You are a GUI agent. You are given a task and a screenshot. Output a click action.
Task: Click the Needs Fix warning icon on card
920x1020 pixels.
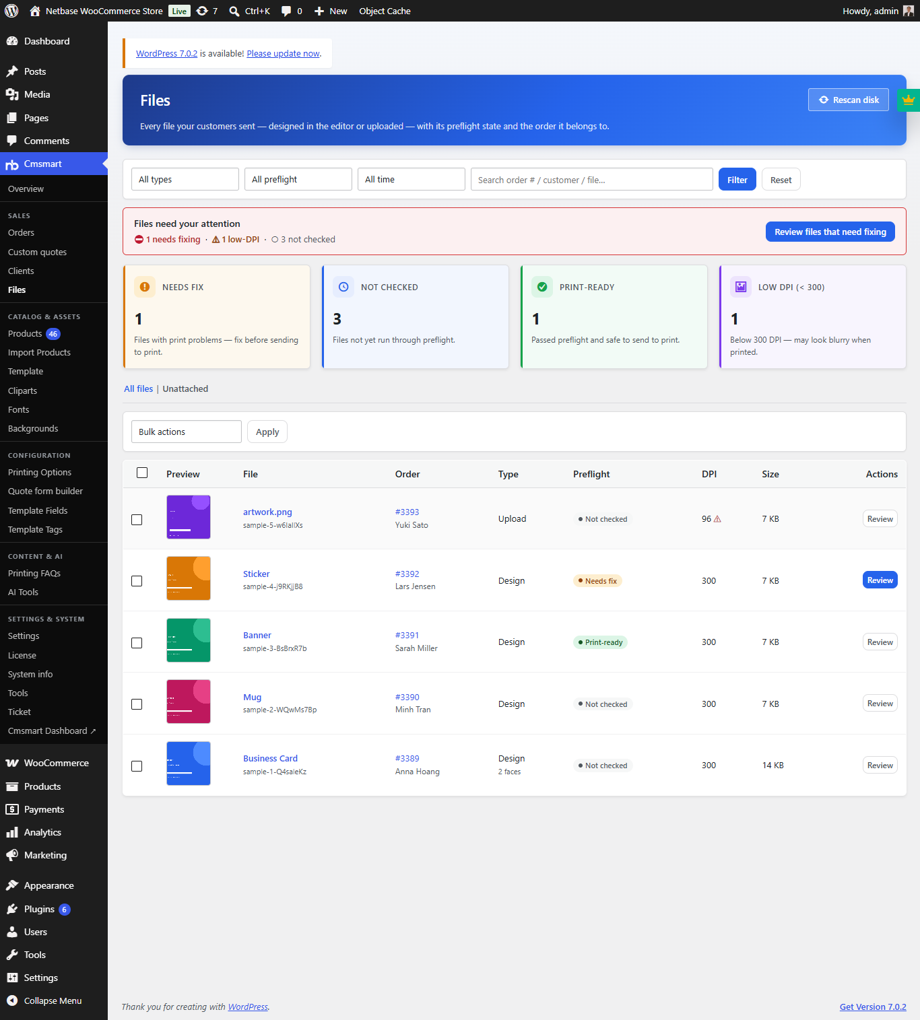point(145,287)
